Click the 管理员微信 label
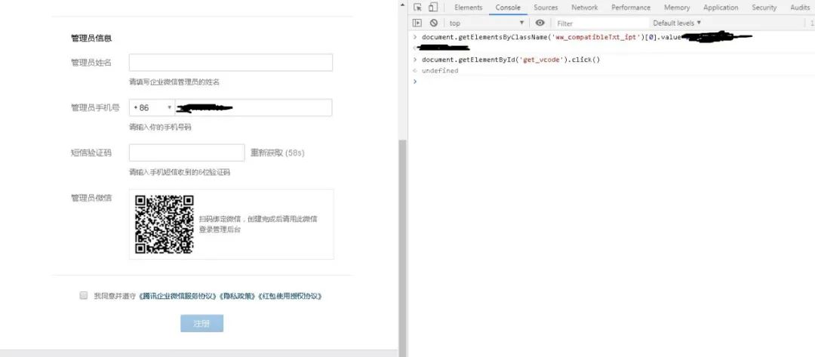Viewport: 815px width, 357px height. click(x=91, y=198)
